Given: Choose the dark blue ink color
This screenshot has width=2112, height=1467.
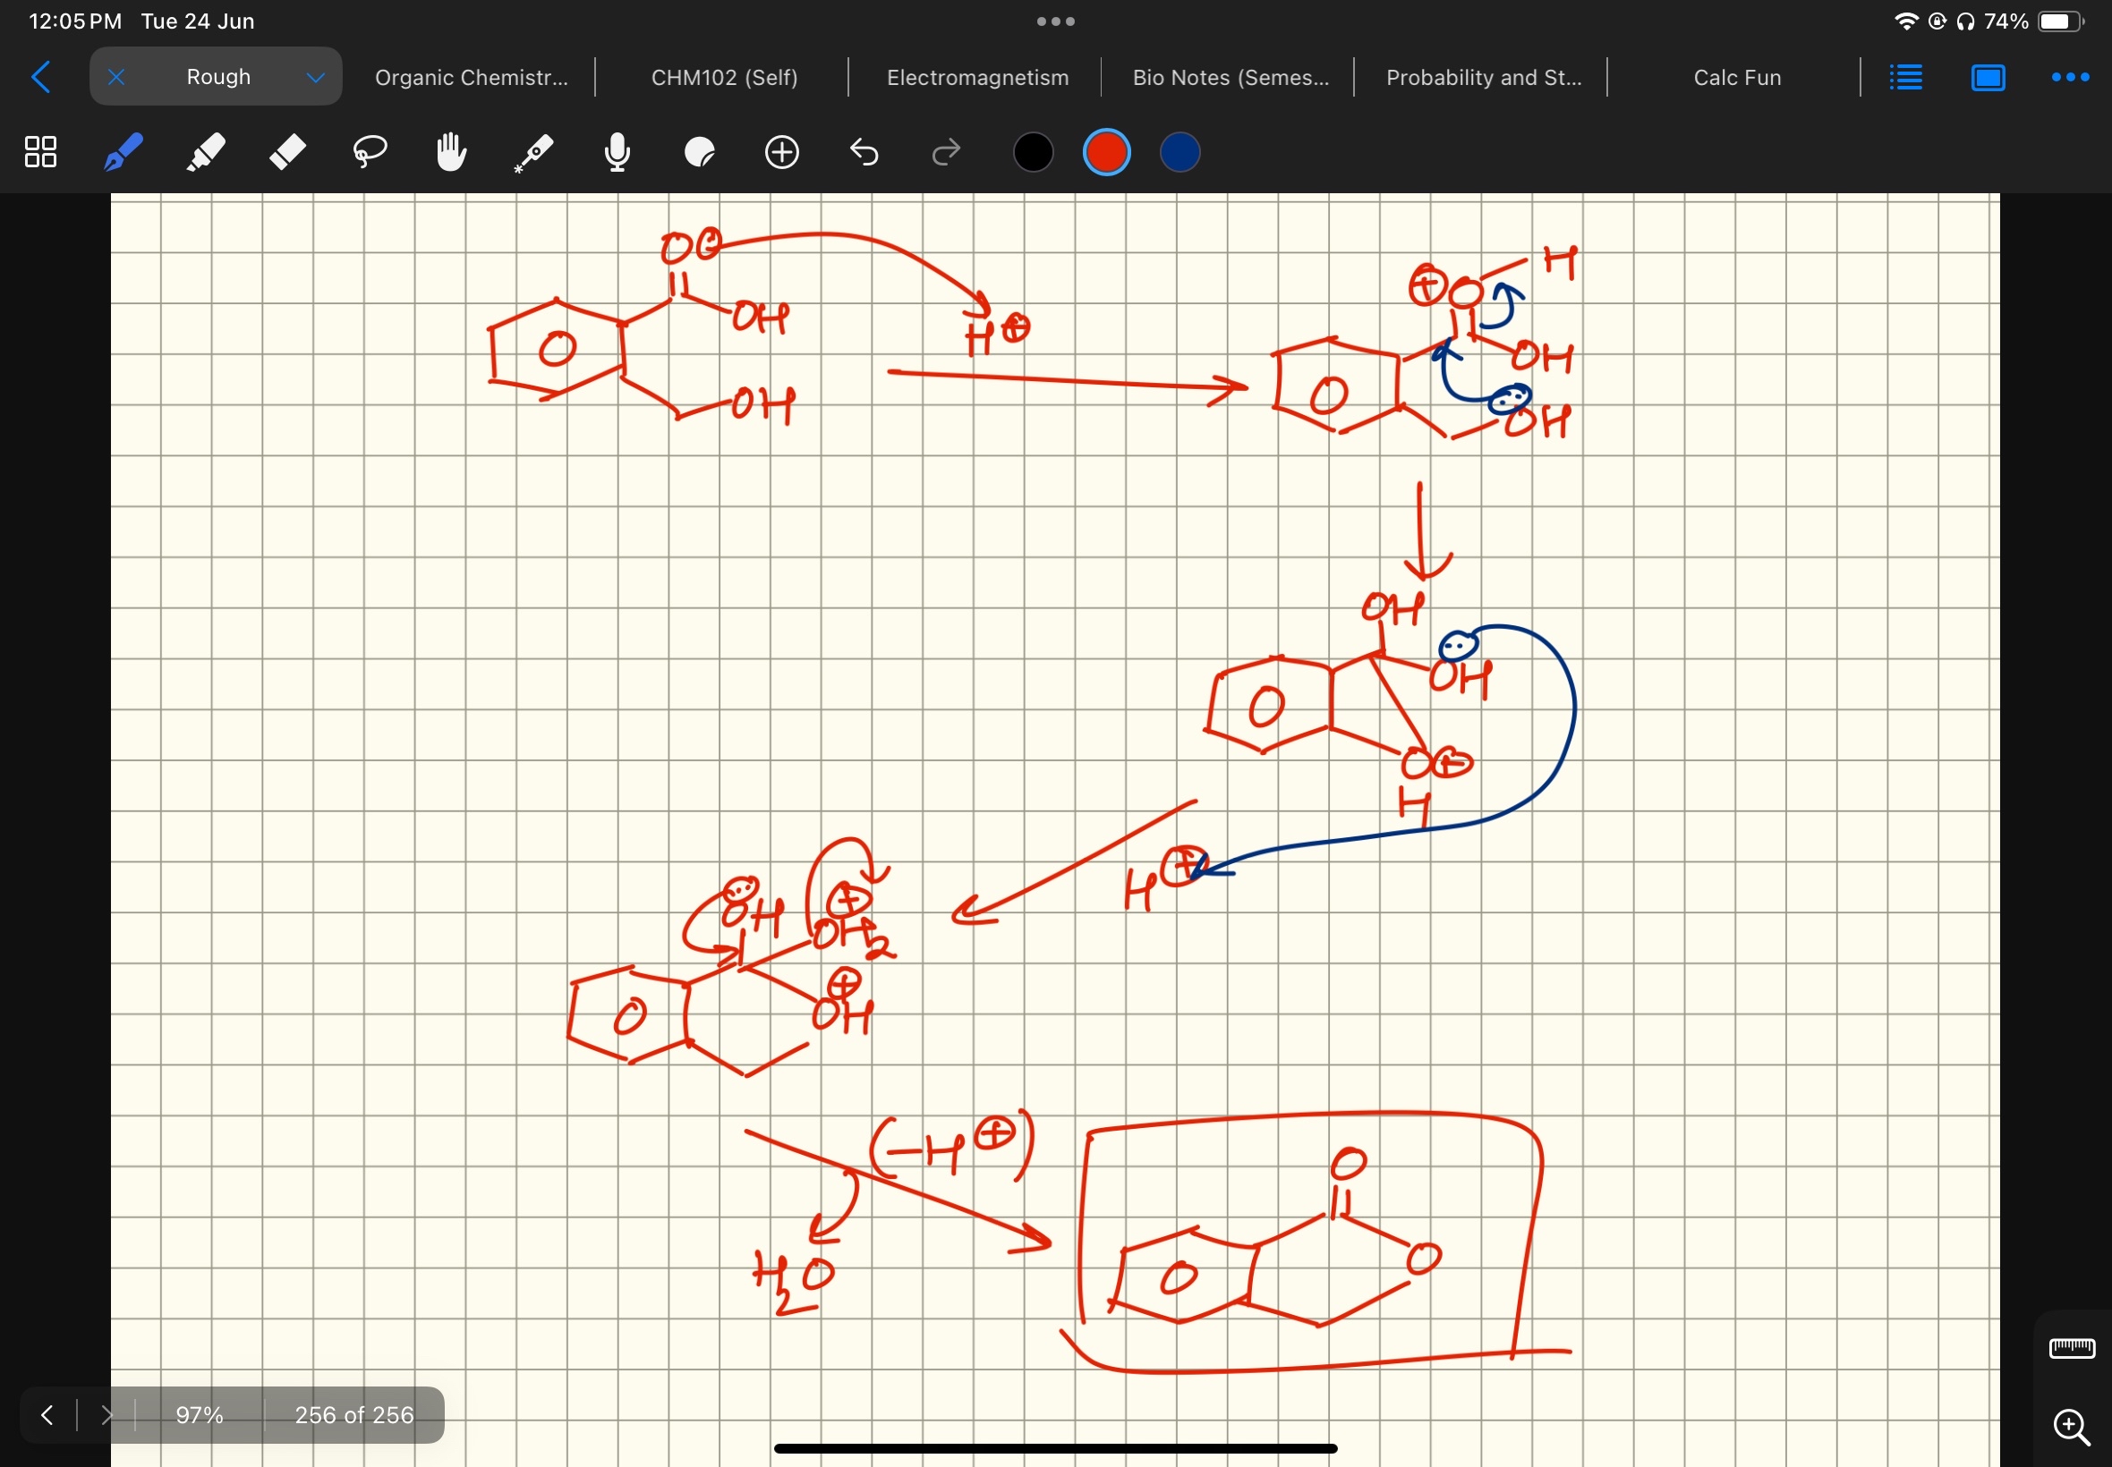Looking at the screenshot, I should [1179, 152].
